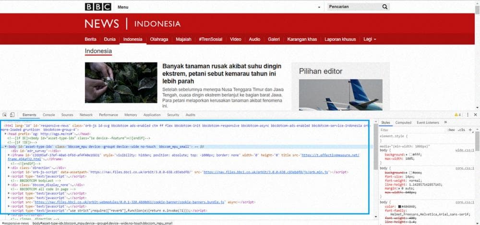Select the Styles tab
This screenshot has height=225, width=480.
tap(385, 122)
